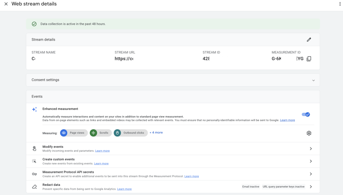The image size is (343, 195).
Task: Click the Enhanced measurement sparkle icon
Action: pyautogui.click(x=34, y=109)
